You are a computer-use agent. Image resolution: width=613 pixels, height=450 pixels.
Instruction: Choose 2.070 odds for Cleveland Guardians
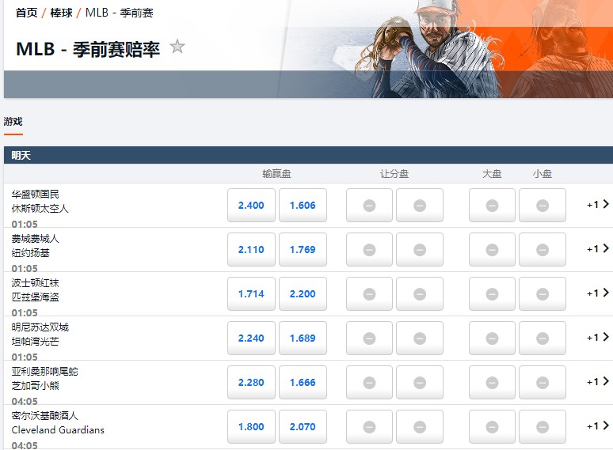[x=303, y=427]
